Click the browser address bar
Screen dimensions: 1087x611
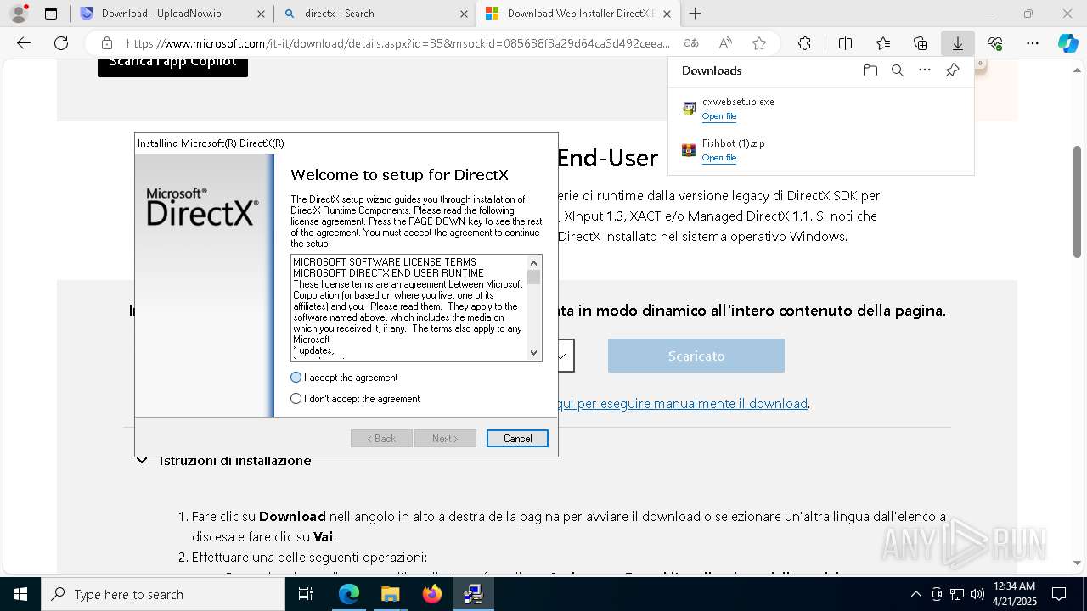point(397,43)
